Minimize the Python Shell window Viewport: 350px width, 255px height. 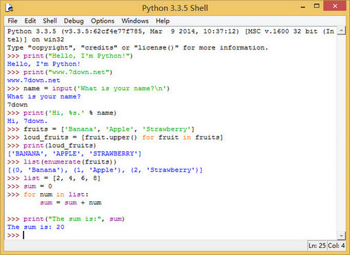click(x=303, y=8)
